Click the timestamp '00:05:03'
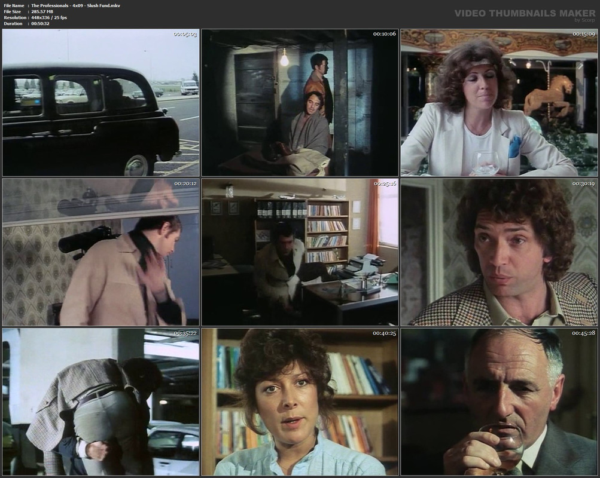 click(x=185, y=34)
